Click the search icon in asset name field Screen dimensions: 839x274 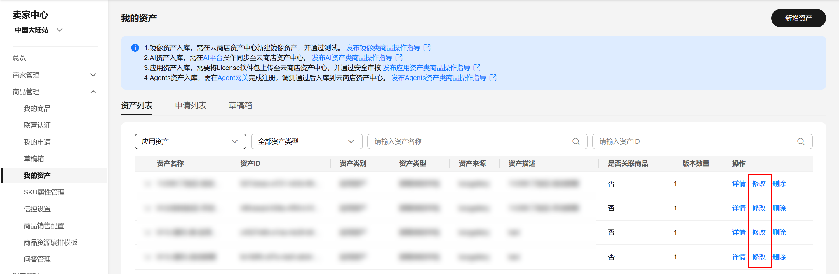pyautogui.click(x=575, y=141)
